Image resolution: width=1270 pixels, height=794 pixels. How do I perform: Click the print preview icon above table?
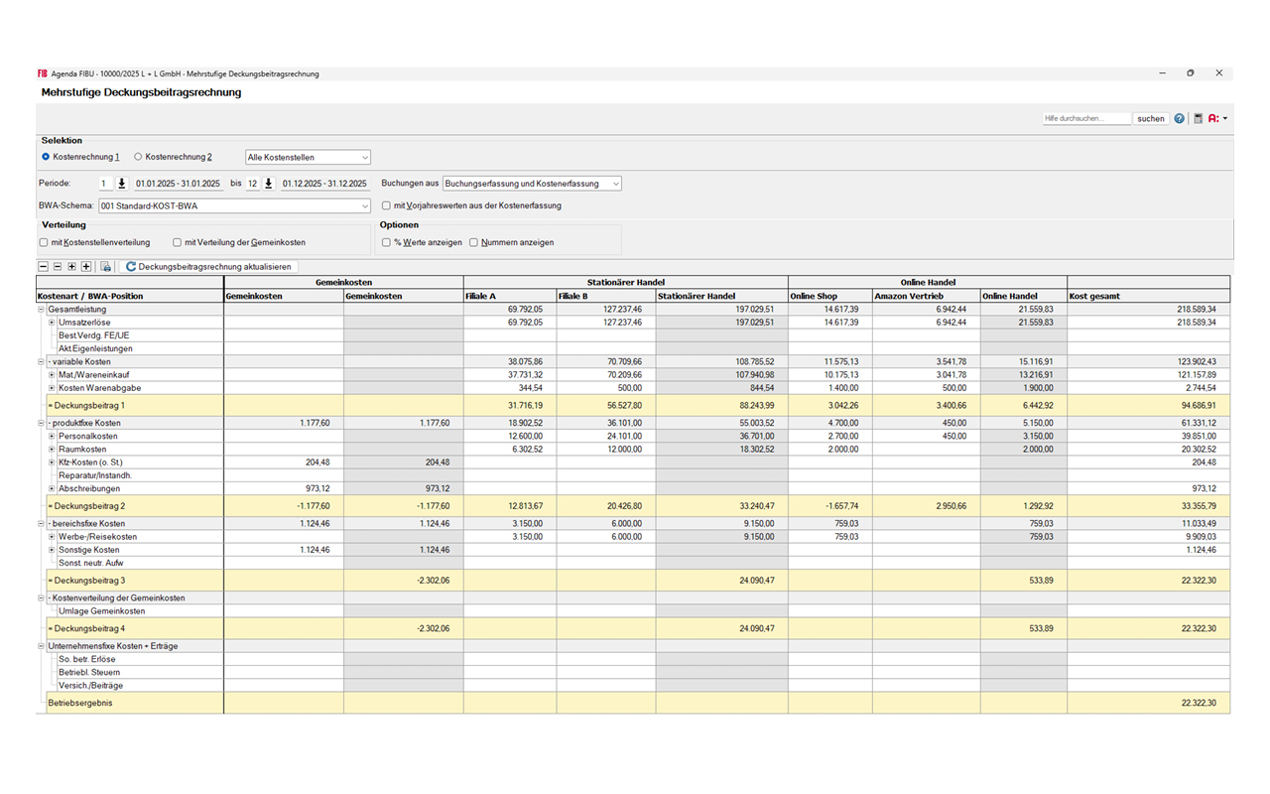[x=105, y=267]
